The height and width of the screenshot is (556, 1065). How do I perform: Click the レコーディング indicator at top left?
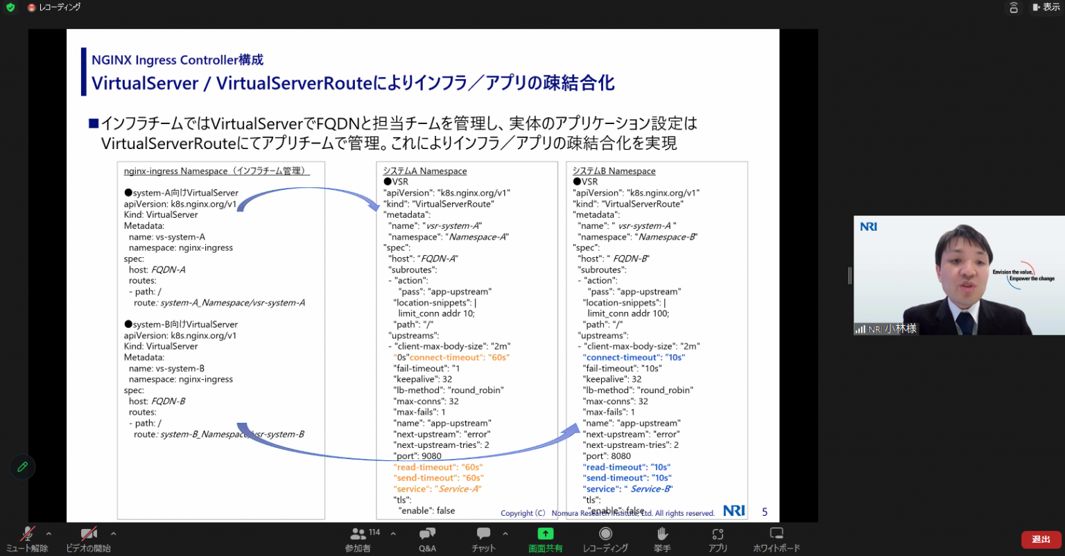pyautogui.click(x=54, y=7)
